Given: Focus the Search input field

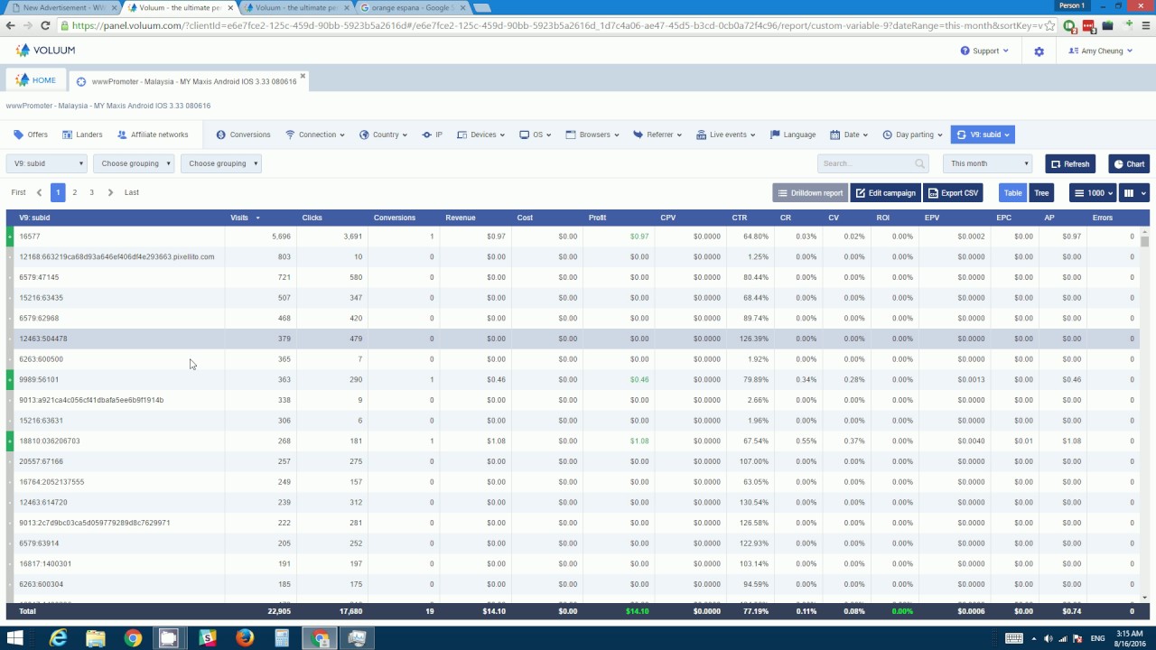Looking at the screenshot, I should click(872, 163).
